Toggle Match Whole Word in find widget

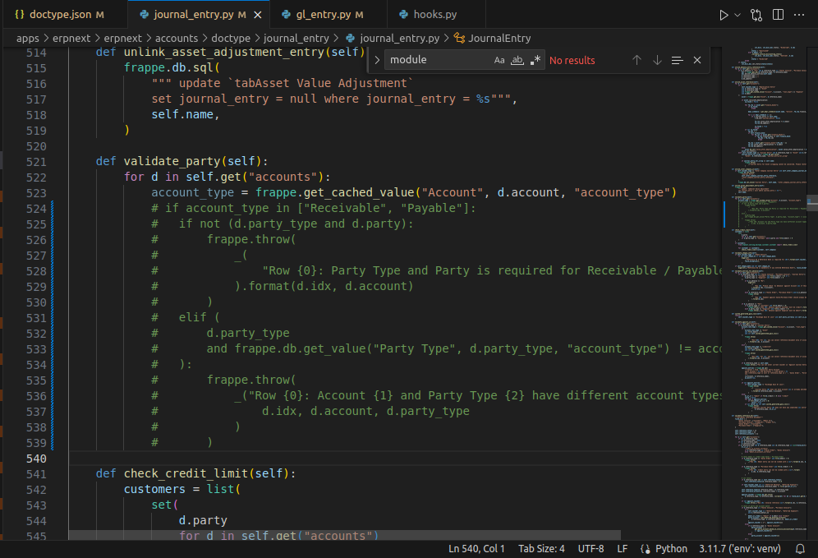pyautogui.click(x=517, y=60)
